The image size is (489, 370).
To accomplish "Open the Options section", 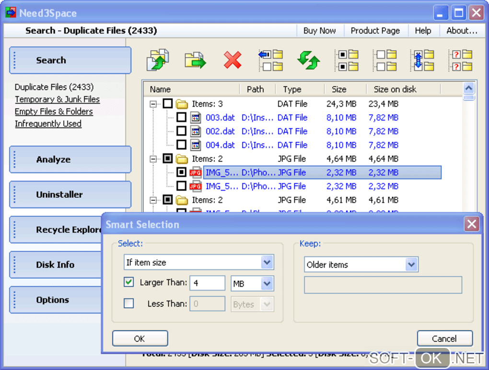I will coord(56,300).
